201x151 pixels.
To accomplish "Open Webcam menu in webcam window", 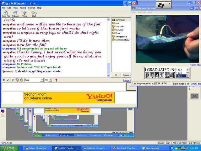I will pyautogui.click(x=142, y=12).
